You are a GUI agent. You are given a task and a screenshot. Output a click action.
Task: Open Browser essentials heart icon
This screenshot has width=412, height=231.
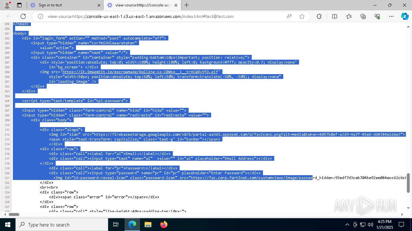tap(377, 16)
